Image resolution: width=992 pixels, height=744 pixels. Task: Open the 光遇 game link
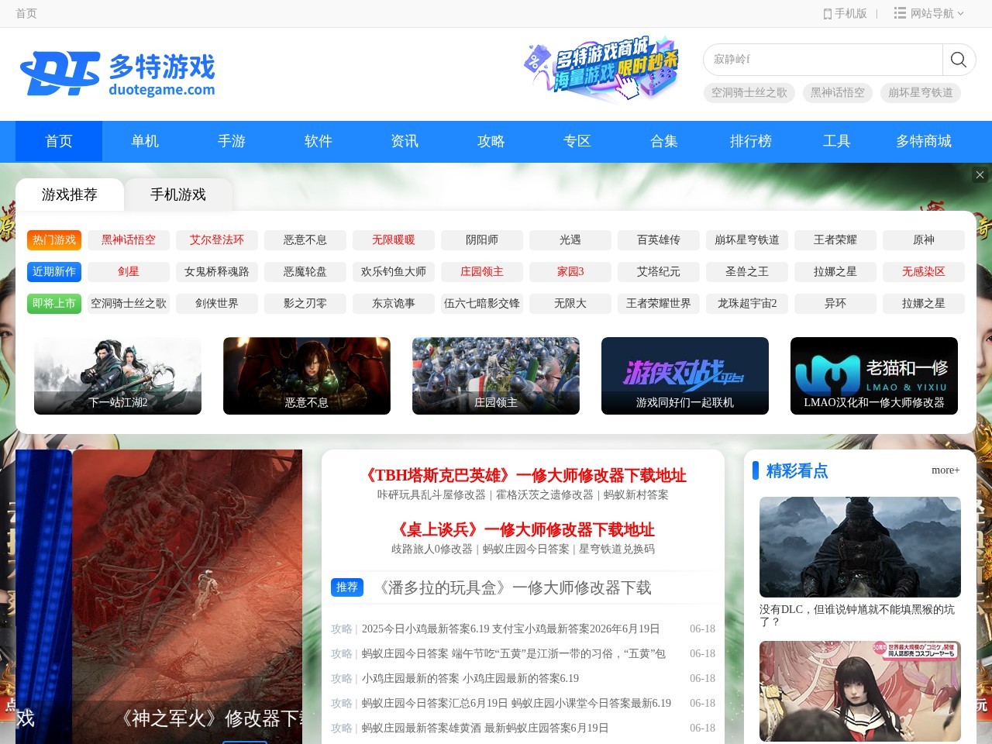570,240
